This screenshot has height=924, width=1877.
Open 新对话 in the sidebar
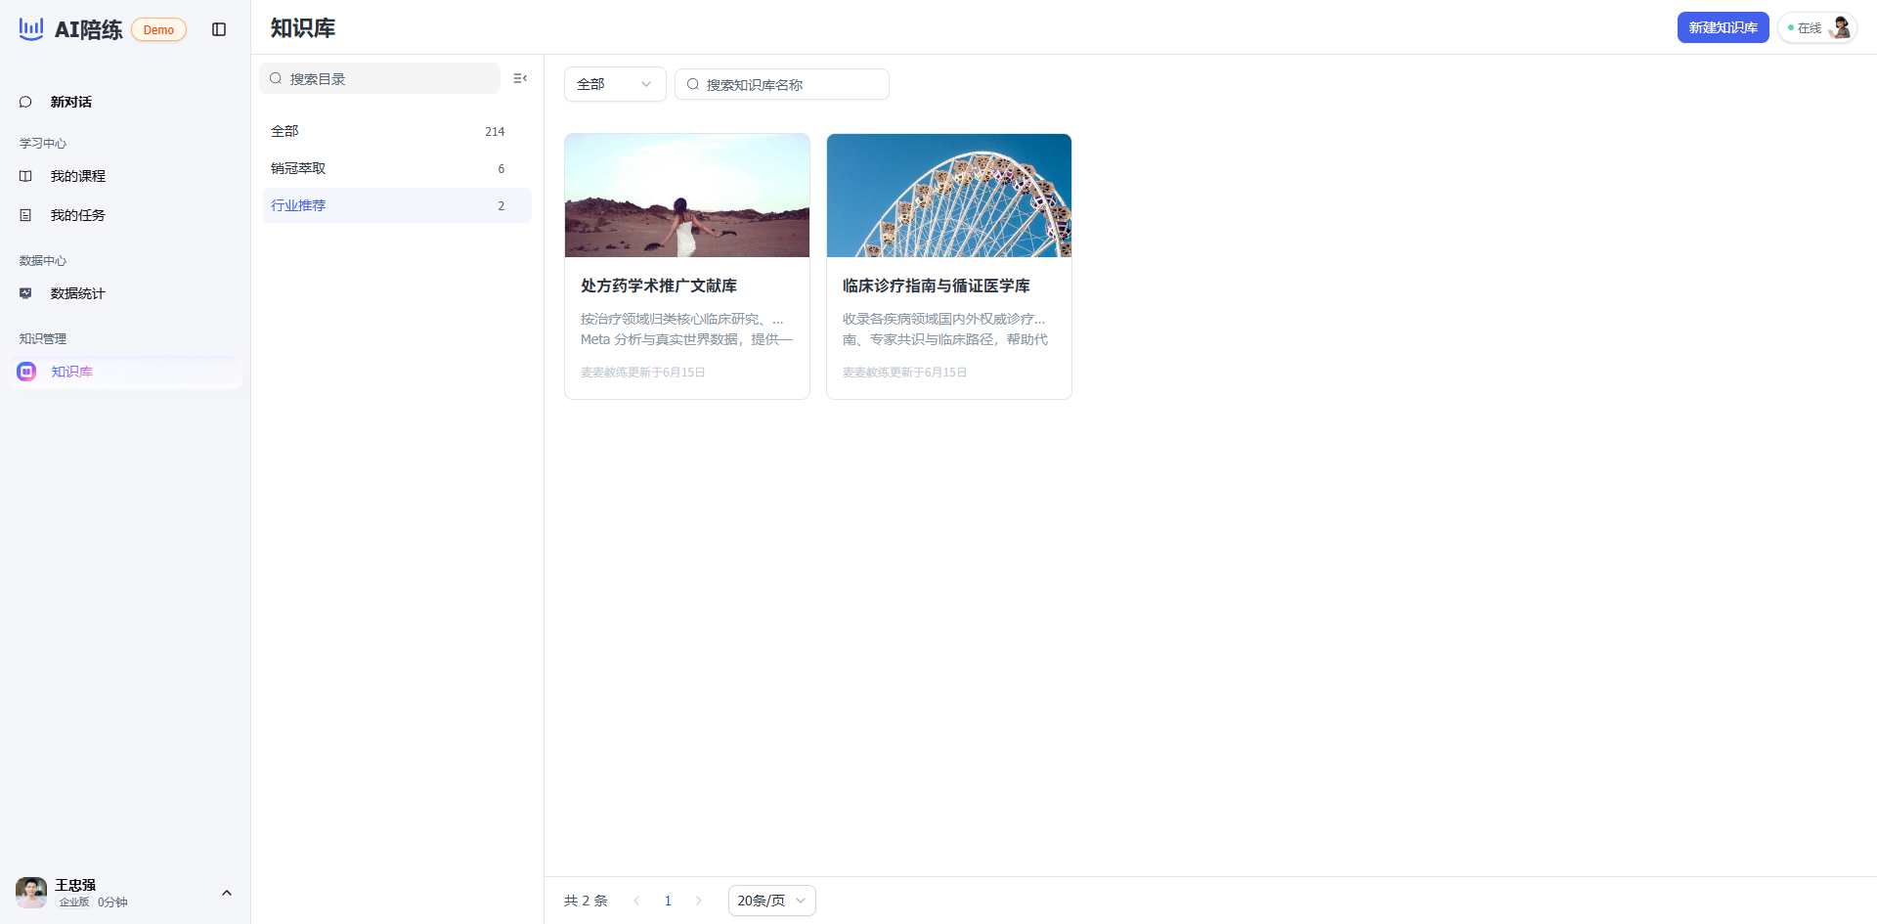coord(125,102)
